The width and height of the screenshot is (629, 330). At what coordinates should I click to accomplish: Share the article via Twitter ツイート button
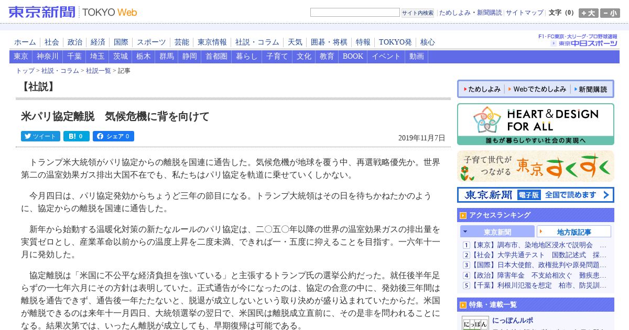pyautogui.click(x=40, y=136)
